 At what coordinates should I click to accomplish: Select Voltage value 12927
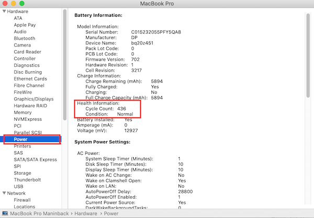(131, 131)
